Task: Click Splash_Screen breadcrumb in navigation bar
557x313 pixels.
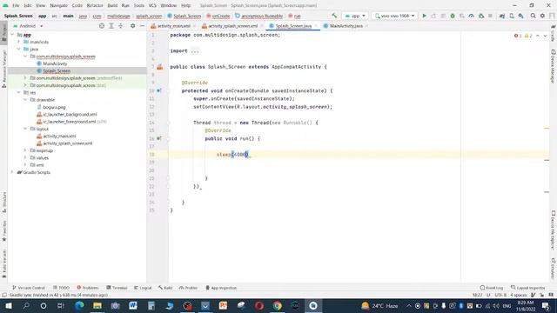Action: (x=184, y=16)
